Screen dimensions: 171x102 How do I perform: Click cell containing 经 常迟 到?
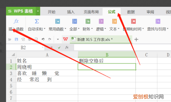tap(47, 79)
